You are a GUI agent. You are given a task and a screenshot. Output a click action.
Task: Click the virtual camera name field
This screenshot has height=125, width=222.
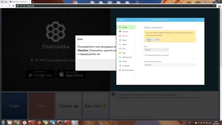click(x=170, y=65)
